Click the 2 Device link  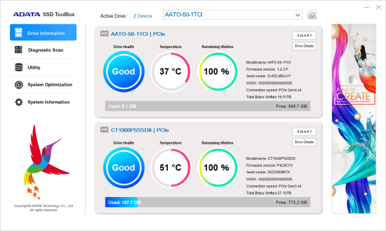(x=143, y=16)
